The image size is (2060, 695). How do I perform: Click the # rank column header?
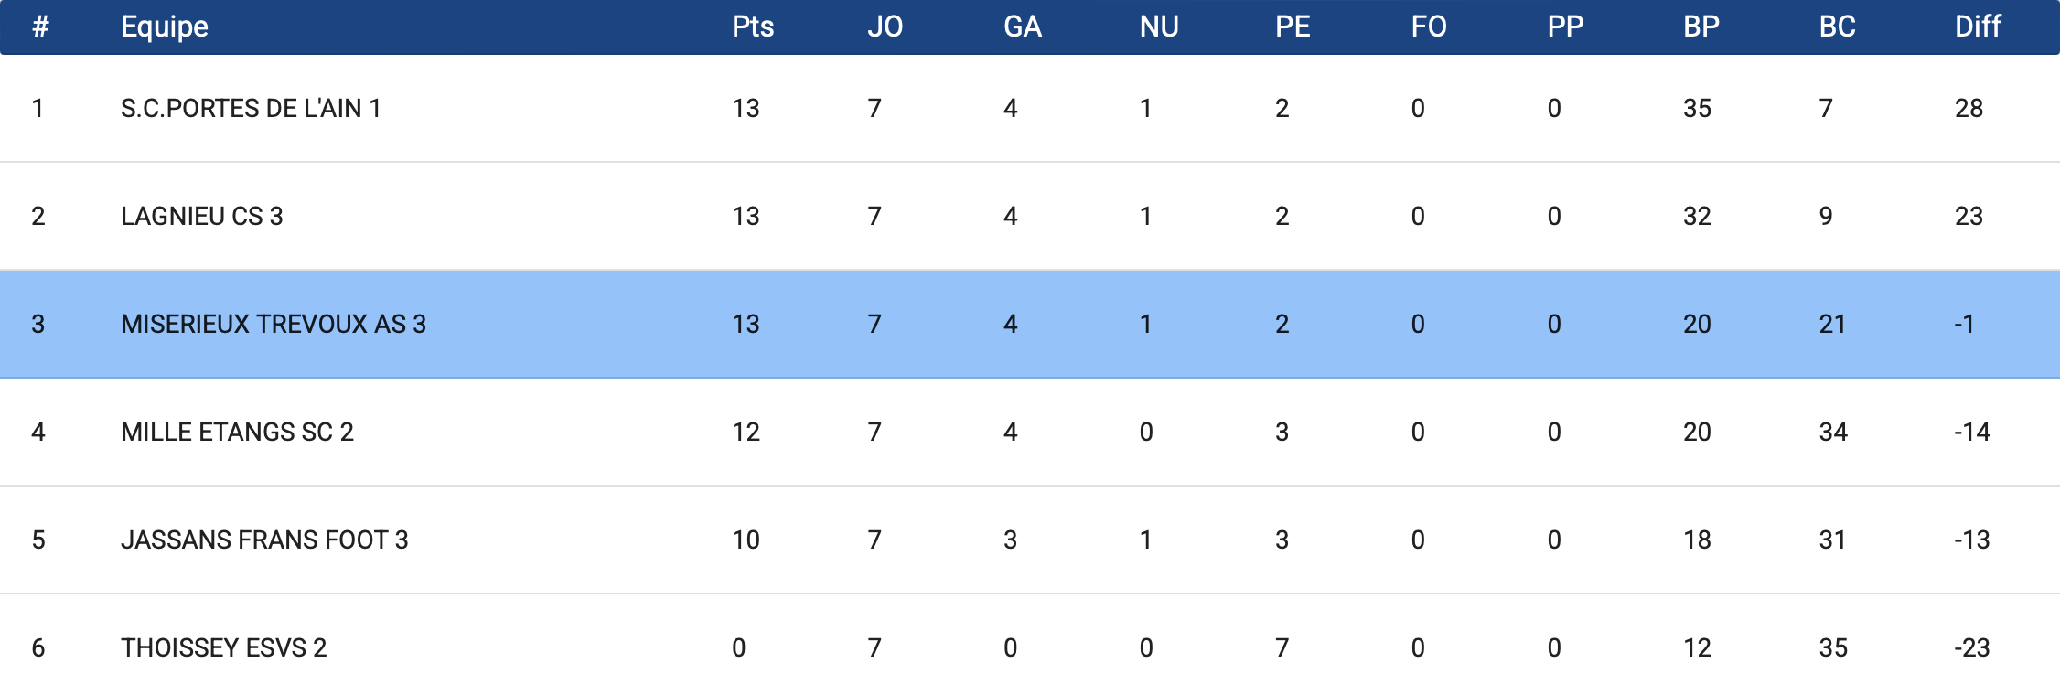40,27
